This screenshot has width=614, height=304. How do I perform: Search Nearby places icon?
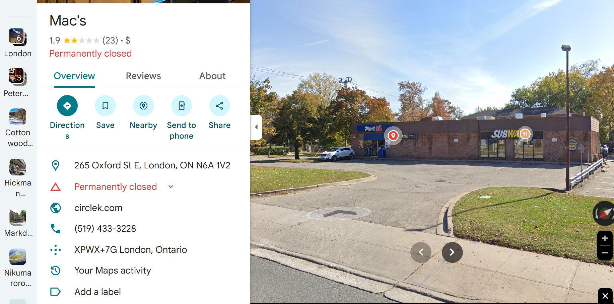coord(143,106)
